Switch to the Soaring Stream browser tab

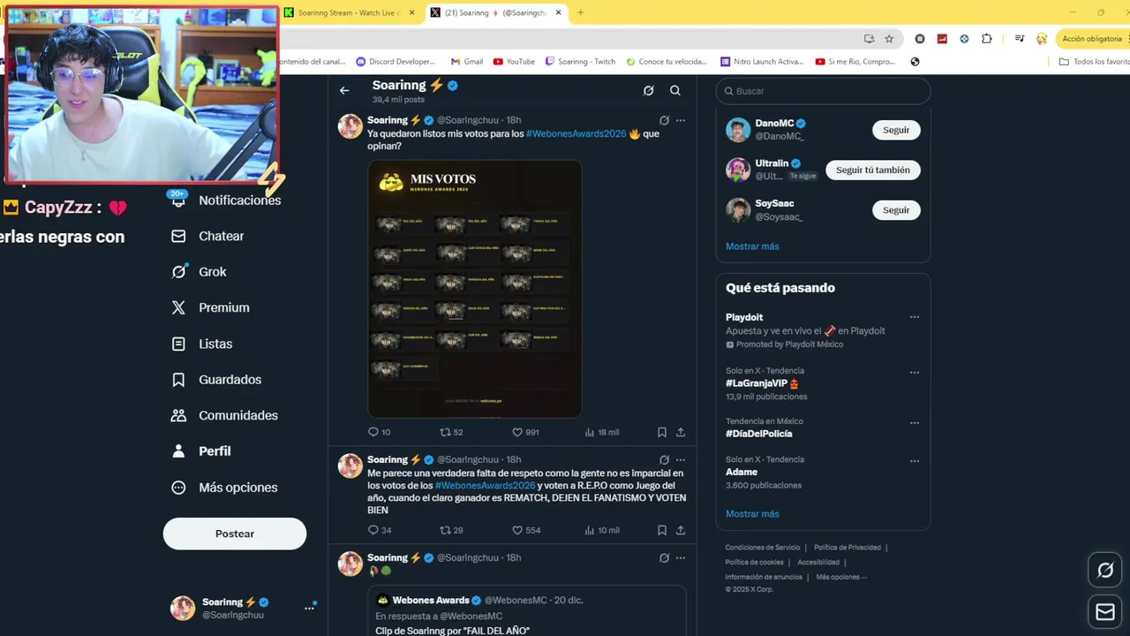coord(349,12)
